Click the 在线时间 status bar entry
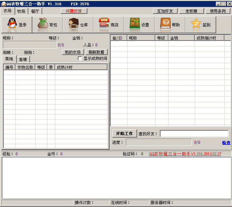 point(130,202)
